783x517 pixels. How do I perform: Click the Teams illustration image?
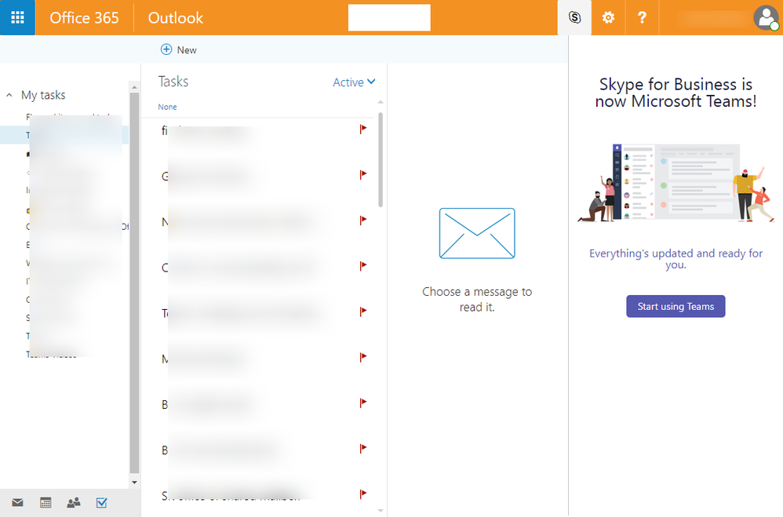[676, 183]
